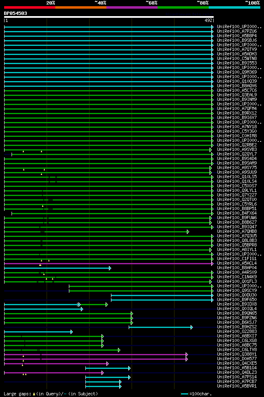Open hit UniRef100_A7QTV9

pos(237,49)
